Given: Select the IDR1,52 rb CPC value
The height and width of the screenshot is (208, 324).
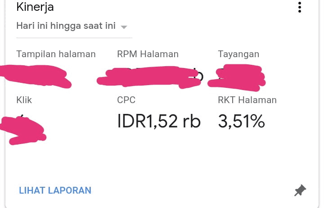Looking at the screenshot, I should pos(159,121).
